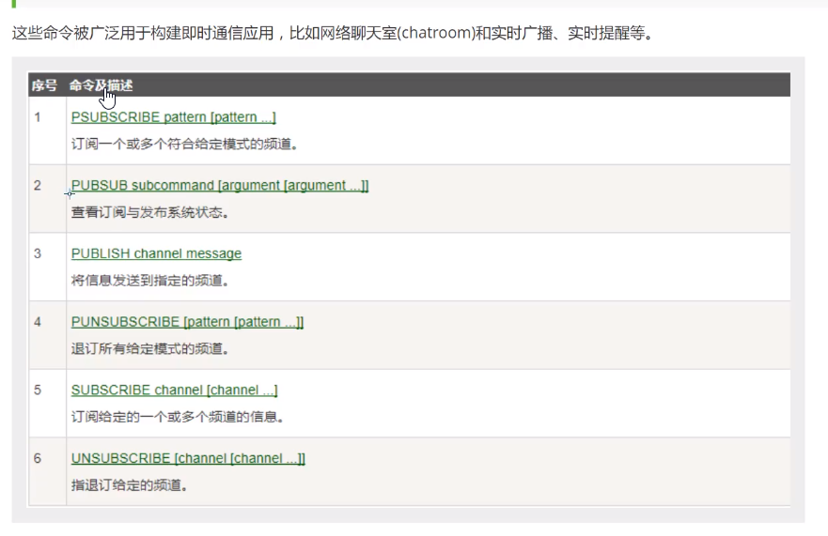Viewport: 828px width, 536px height.
Task: Click the description 查看订阅与发布系统状态
Action: tap(149, 212)
